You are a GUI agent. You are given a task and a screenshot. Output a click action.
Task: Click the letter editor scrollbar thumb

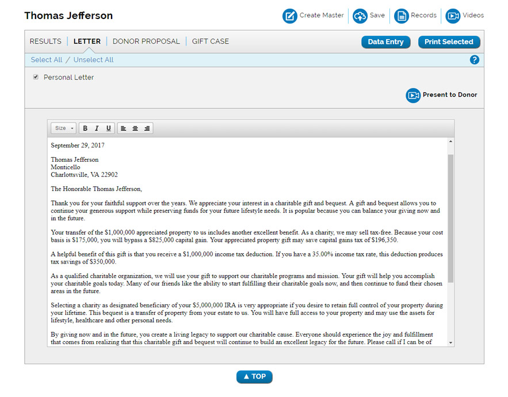coord(450,219)
